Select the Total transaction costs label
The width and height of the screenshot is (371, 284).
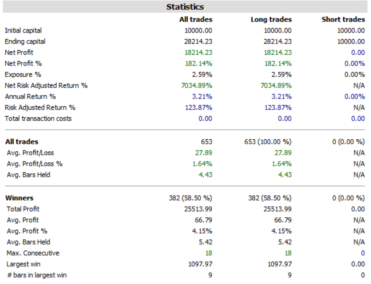[38, 119]
